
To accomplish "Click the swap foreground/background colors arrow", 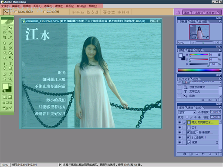I will coord(10,84).
